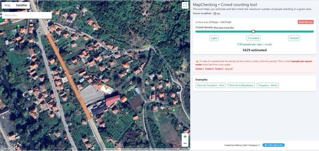Click Follow @antcatel Twitter button

[273, 145]
